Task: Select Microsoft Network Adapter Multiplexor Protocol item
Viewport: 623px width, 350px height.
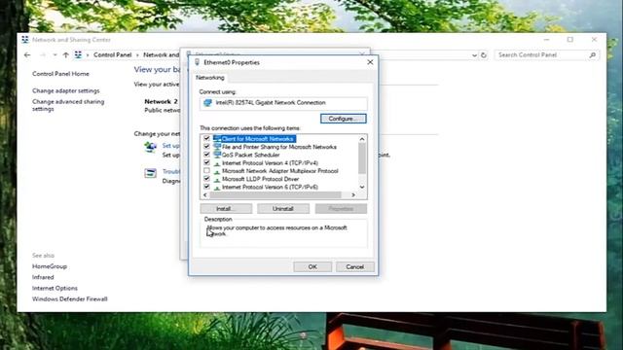Action: (x=280, y=171)
